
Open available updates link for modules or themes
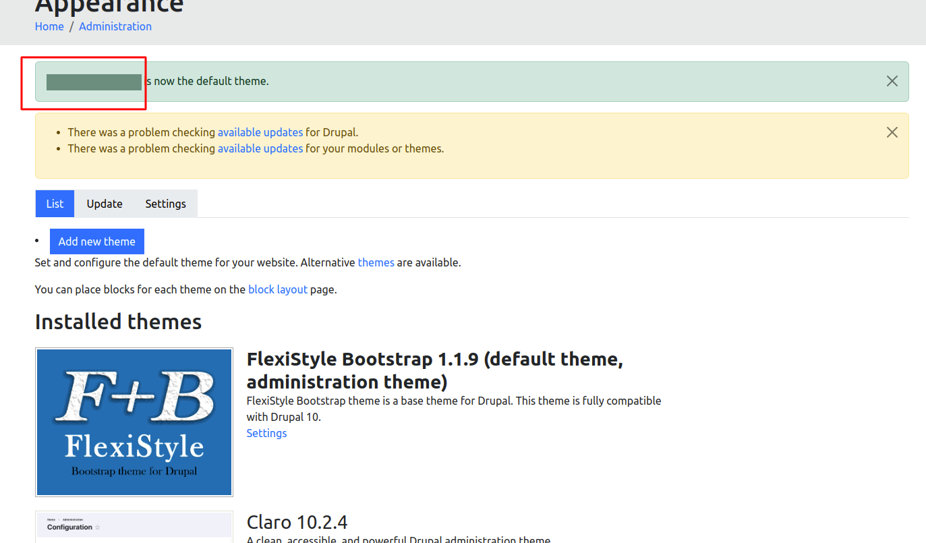[260, 148]
